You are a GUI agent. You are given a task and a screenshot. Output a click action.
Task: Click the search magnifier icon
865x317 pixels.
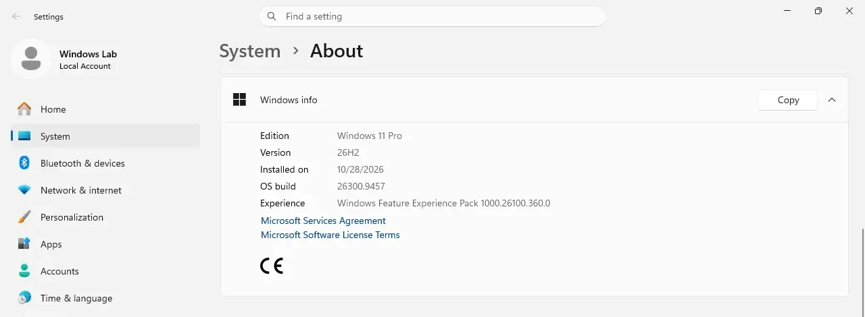(x=272, y=16)
